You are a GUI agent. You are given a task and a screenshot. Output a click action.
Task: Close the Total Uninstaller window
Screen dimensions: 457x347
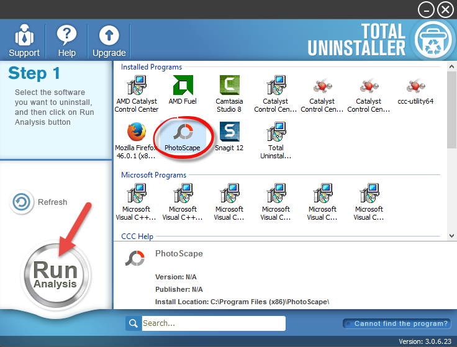tap(445, 10)
